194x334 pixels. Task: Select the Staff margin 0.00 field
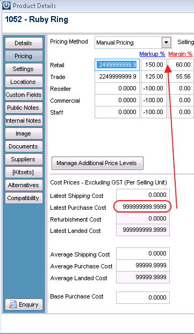(181, 112)
